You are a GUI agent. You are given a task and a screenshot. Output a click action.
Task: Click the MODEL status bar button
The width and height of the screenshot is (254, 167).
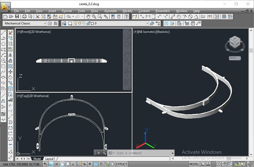(194, 164)
